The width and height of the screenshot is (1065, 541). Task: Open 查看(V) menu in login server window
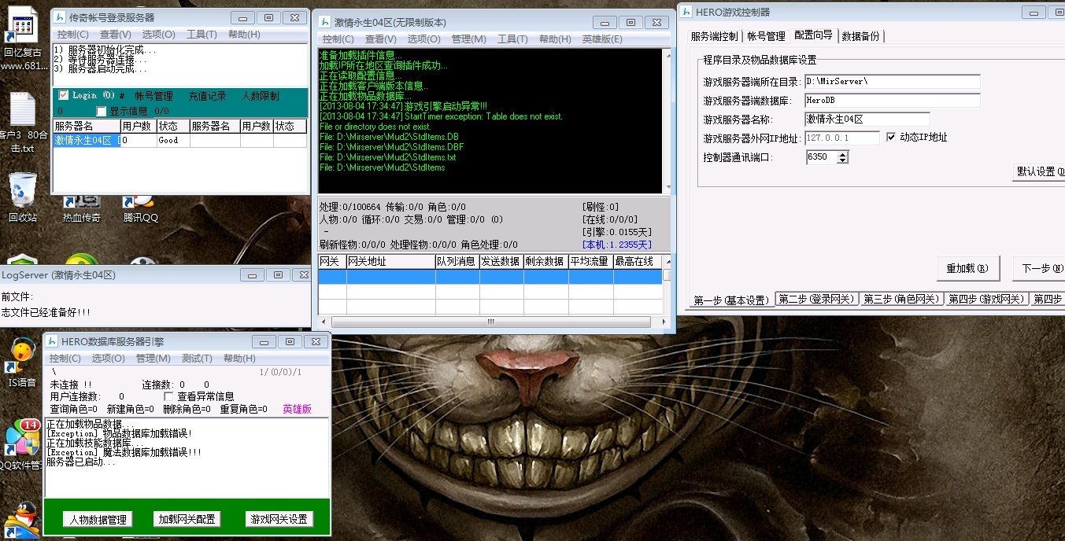pyautogui.click(x=116, y=35)
